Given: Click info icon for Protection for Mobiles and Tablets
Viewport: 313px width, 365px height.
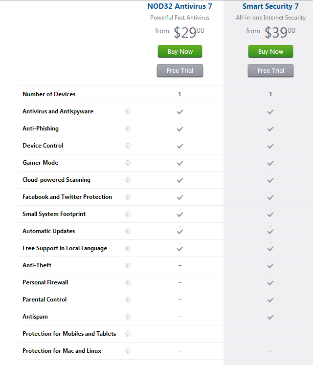Looking at the screenshot, I should tap(128, 334).
